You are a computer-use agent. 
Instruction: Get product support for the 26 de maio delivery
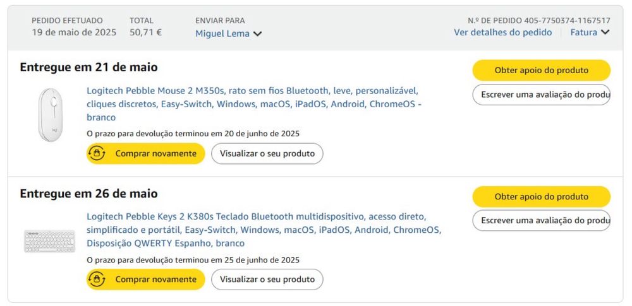point(542,197)
